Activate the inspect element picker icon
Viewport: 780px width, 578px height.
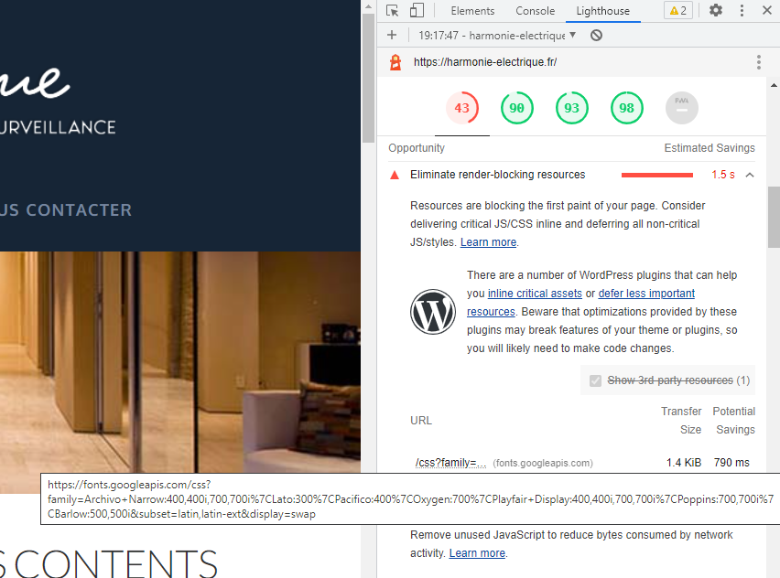[x=392, y=11]
